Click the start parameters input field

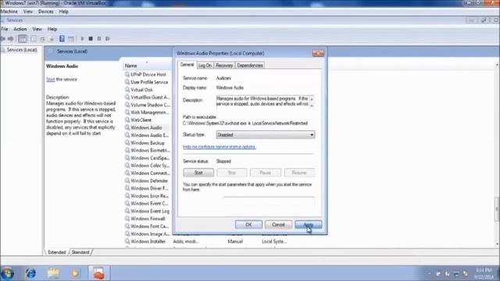(x=269, y=201)
